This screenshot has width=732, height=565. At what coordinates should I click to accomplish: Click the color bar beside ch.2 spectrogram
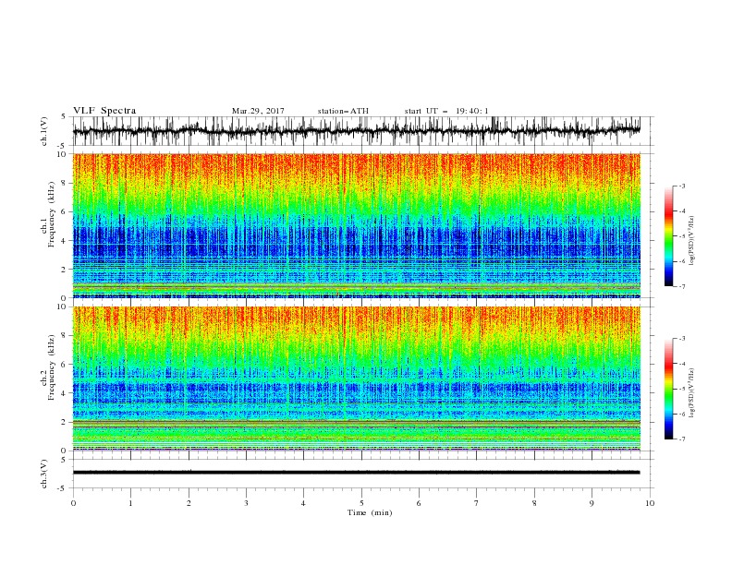tap(669, 389)
